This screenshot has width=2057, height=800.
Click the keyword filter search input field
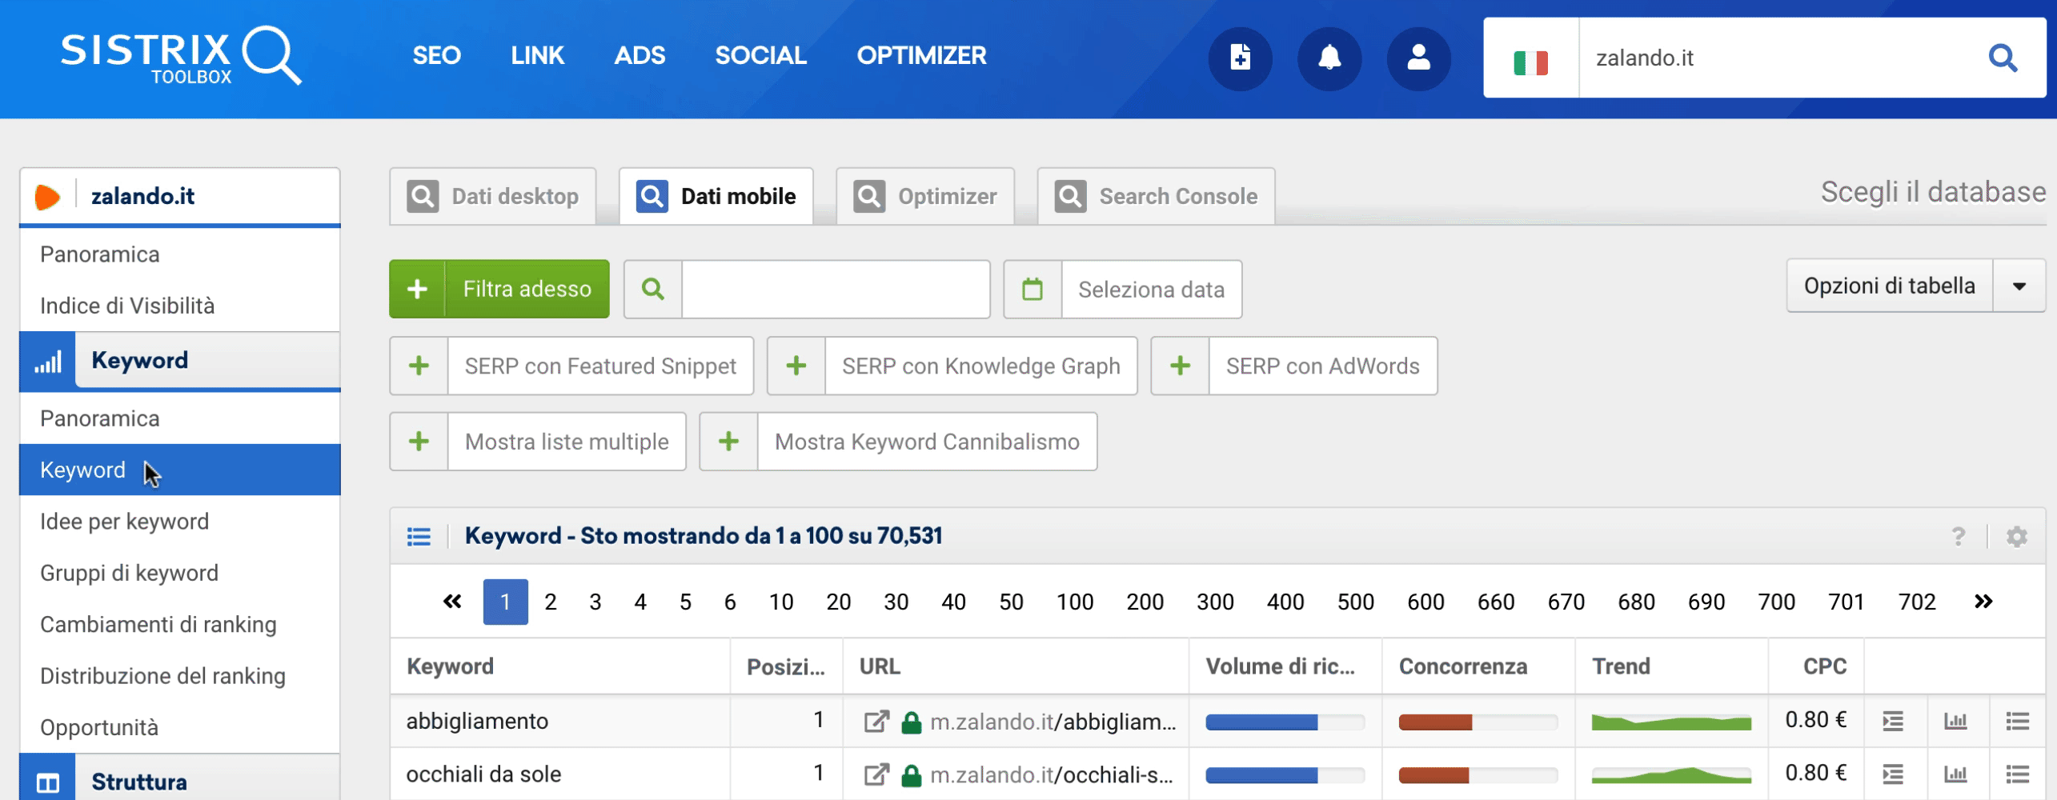tap(835, 289)
